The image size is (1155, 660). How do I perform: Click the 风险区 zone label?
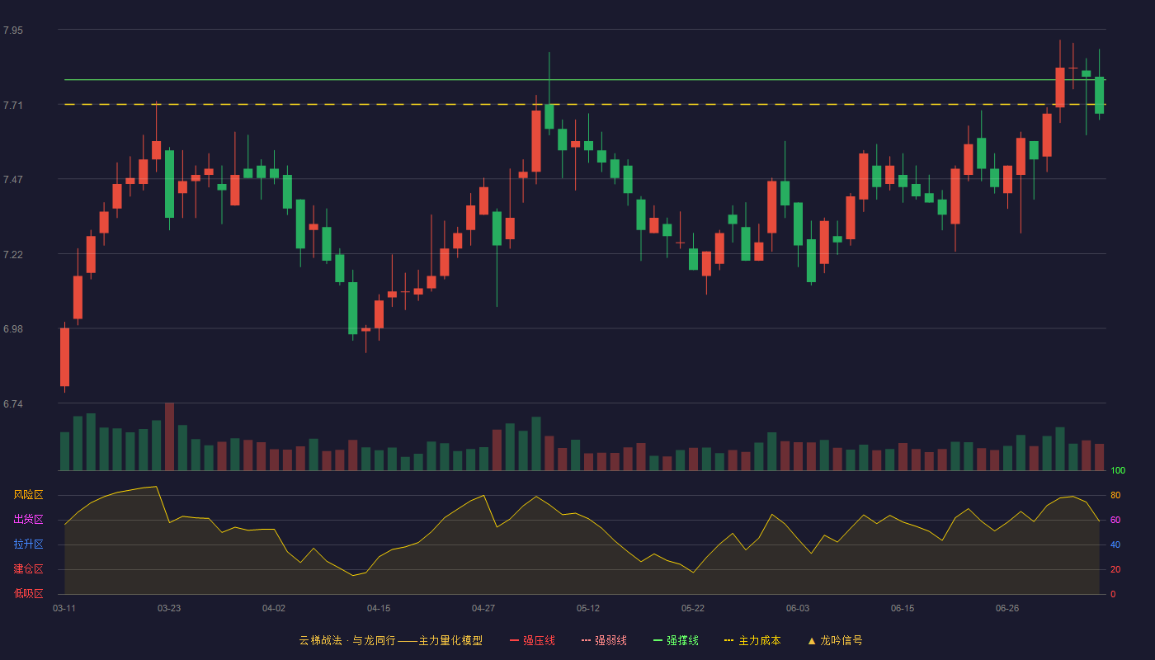tap(28, 495)
